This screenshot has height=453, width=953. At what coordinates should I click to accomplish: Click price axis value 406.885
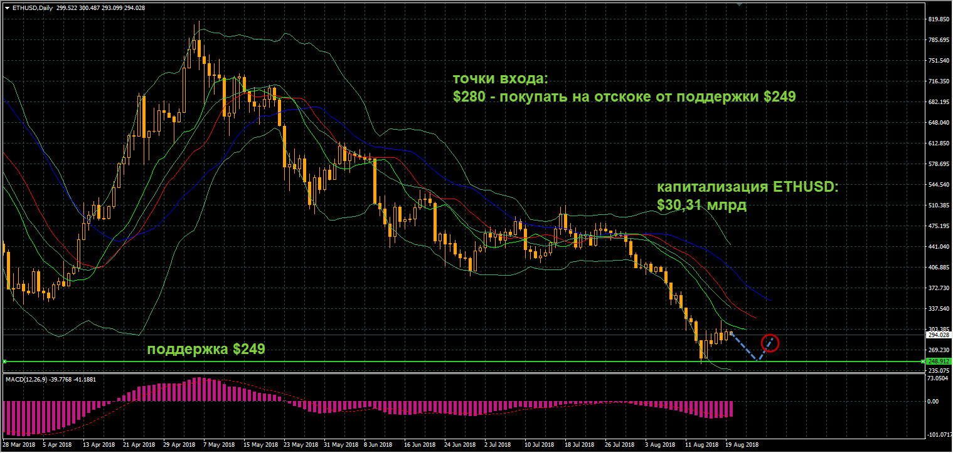[937, 268]
